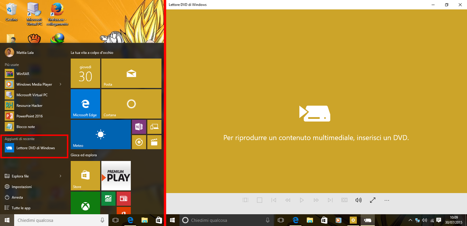This screenshot has width=467, height=226.
Task: Open the Cortana tile
Action: pos(131,104)
